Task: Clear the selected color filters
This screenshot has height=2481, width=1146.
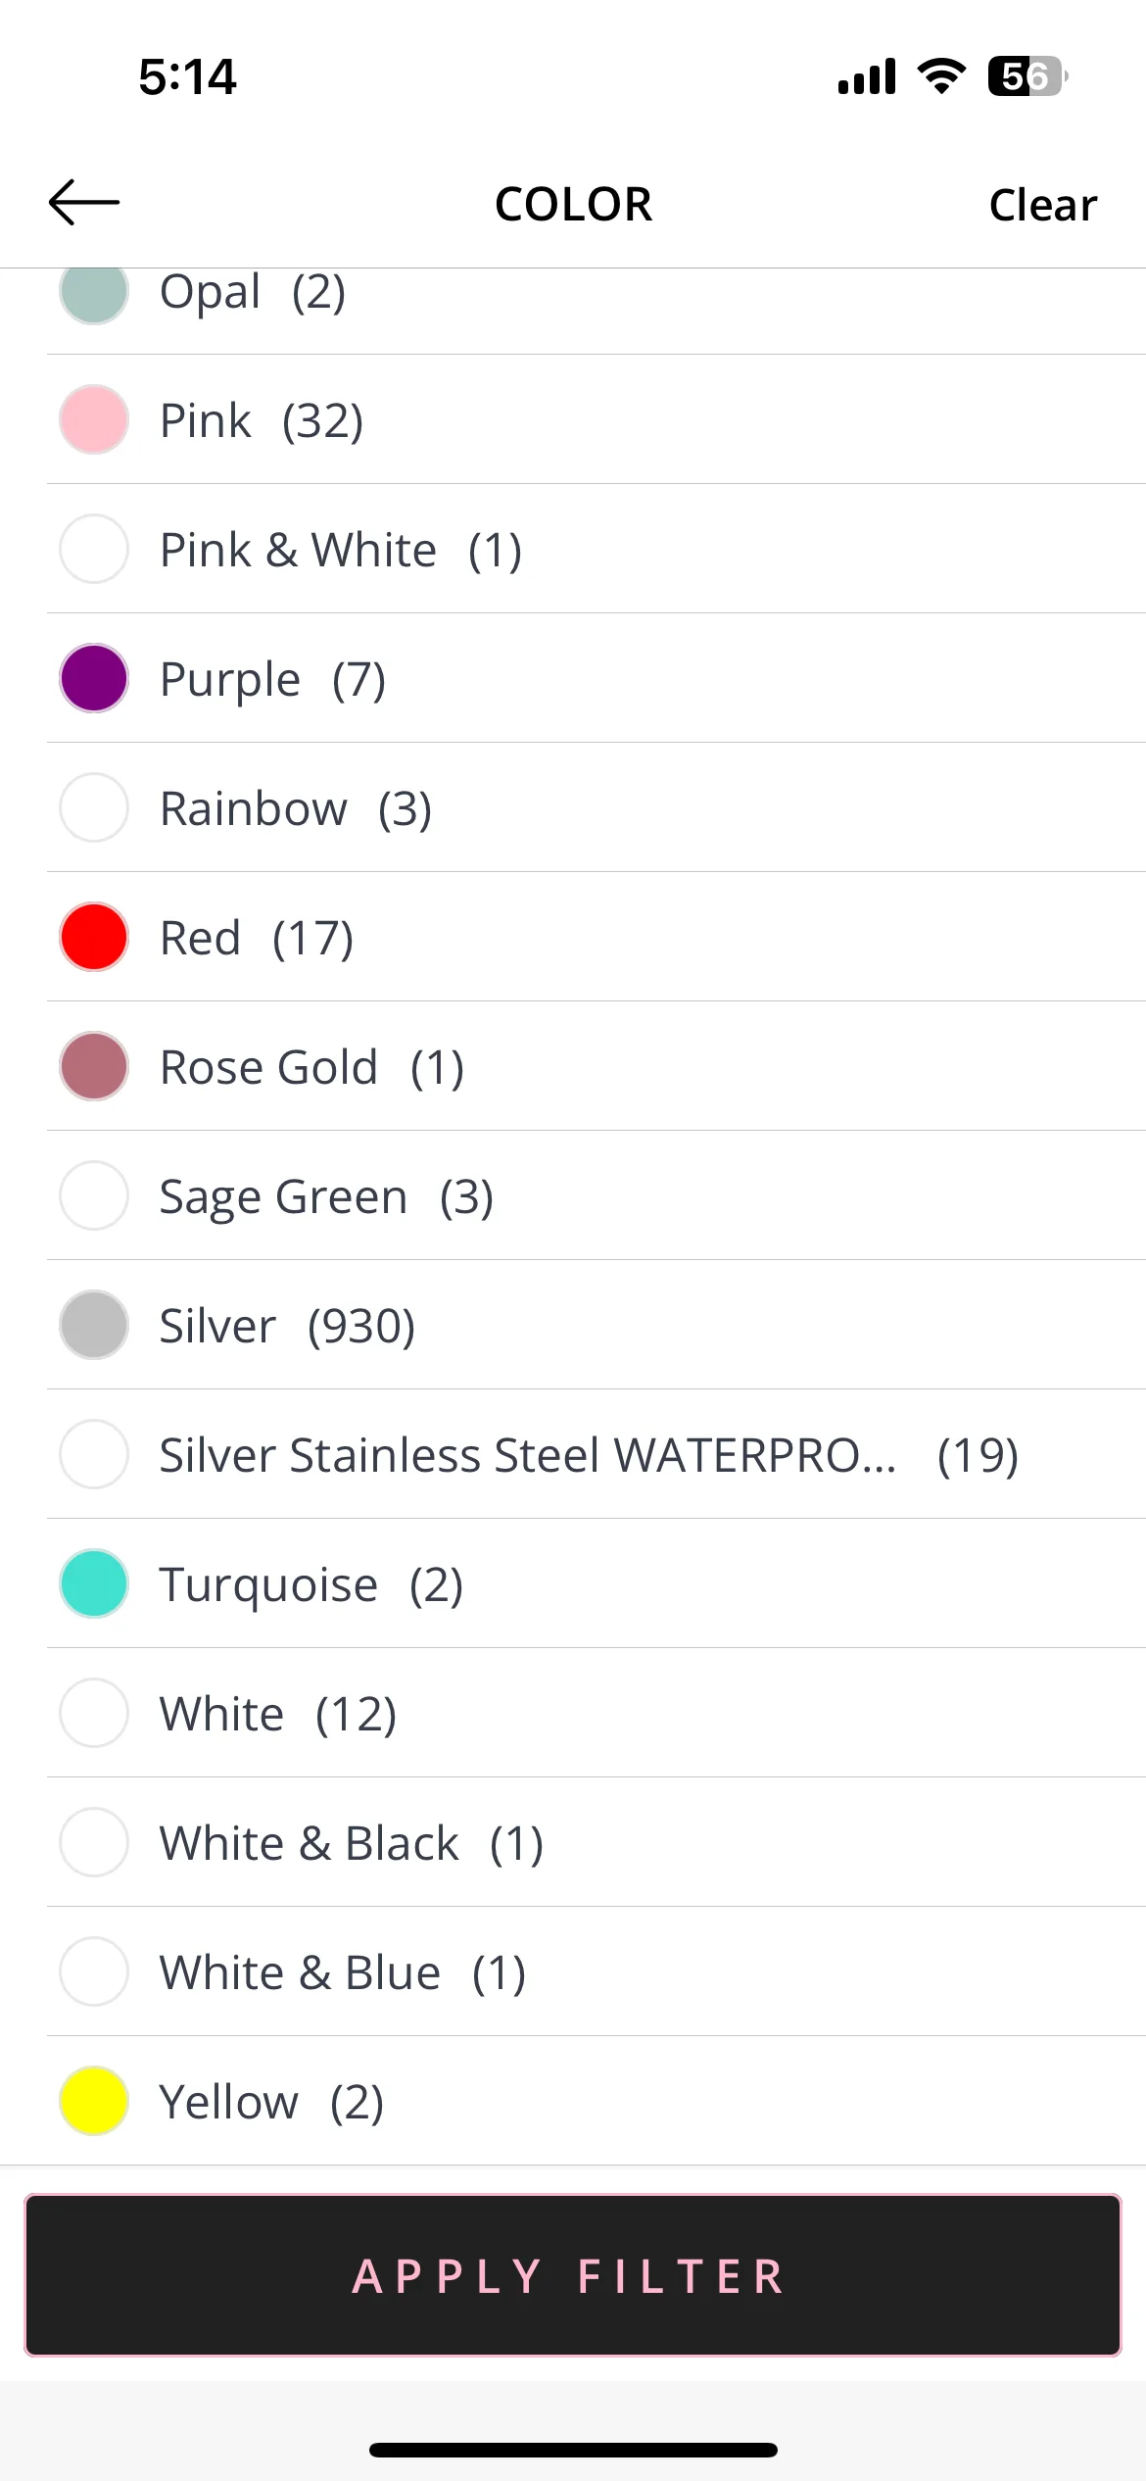Action: point(1043,205)
